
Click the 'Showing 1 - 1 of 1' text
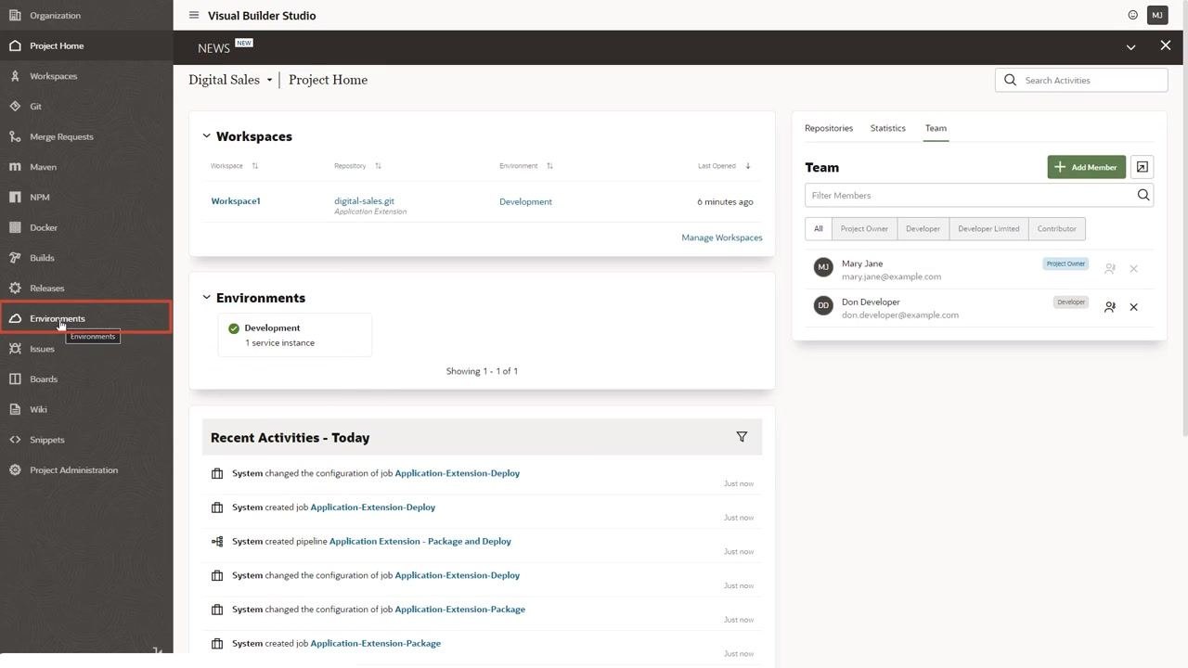(x=482, y=371)
